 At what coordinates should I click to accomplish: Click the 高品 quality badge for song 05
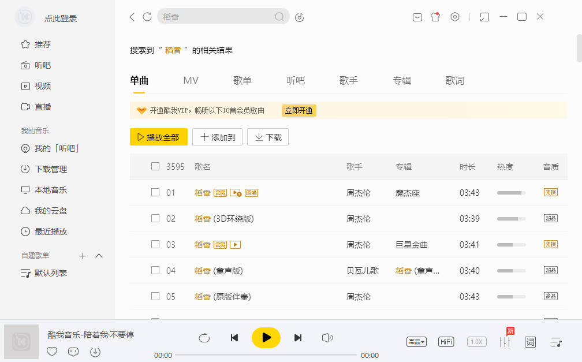coord(551,296)
